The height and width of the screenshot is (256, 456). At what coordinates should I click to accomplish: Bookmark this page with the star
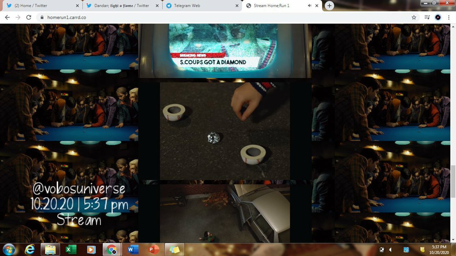point(414,17)
